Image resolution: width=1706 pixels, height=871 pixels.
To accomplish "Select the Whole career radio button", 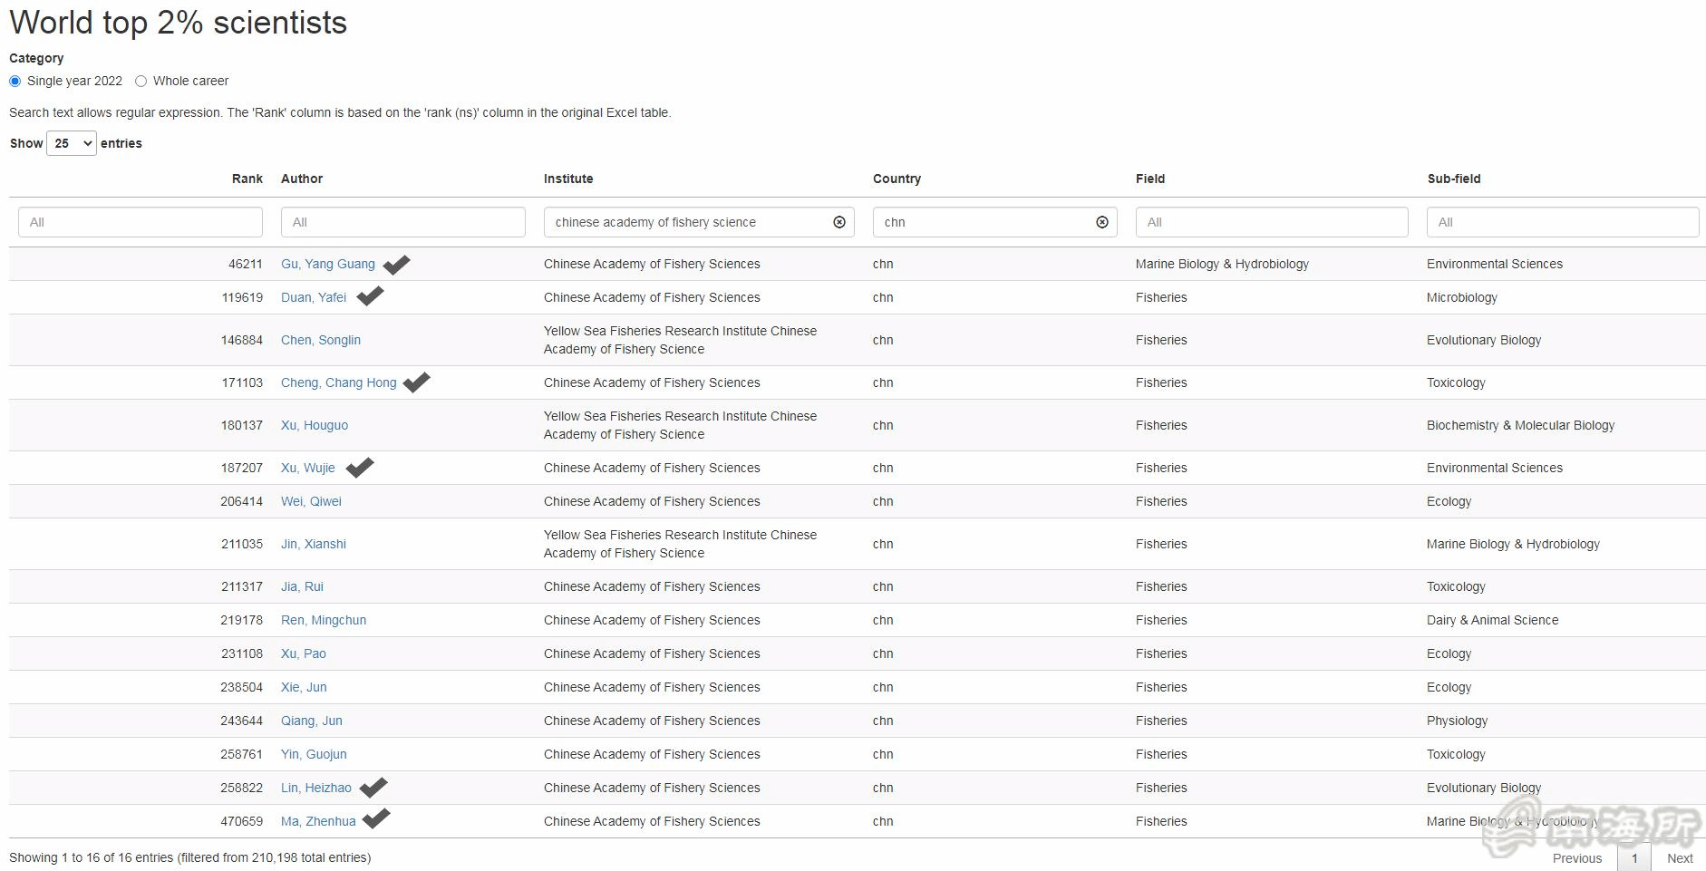I will coord(141,82).
